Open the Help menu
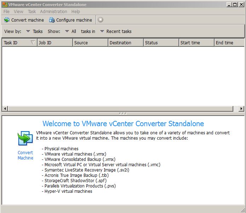This screenshot has width=246, height=213. coord(76,12)
